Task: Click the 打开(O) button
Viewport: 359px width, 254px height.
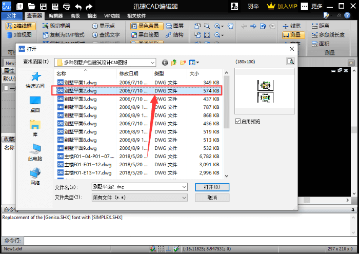Action: tap(212, 187)
